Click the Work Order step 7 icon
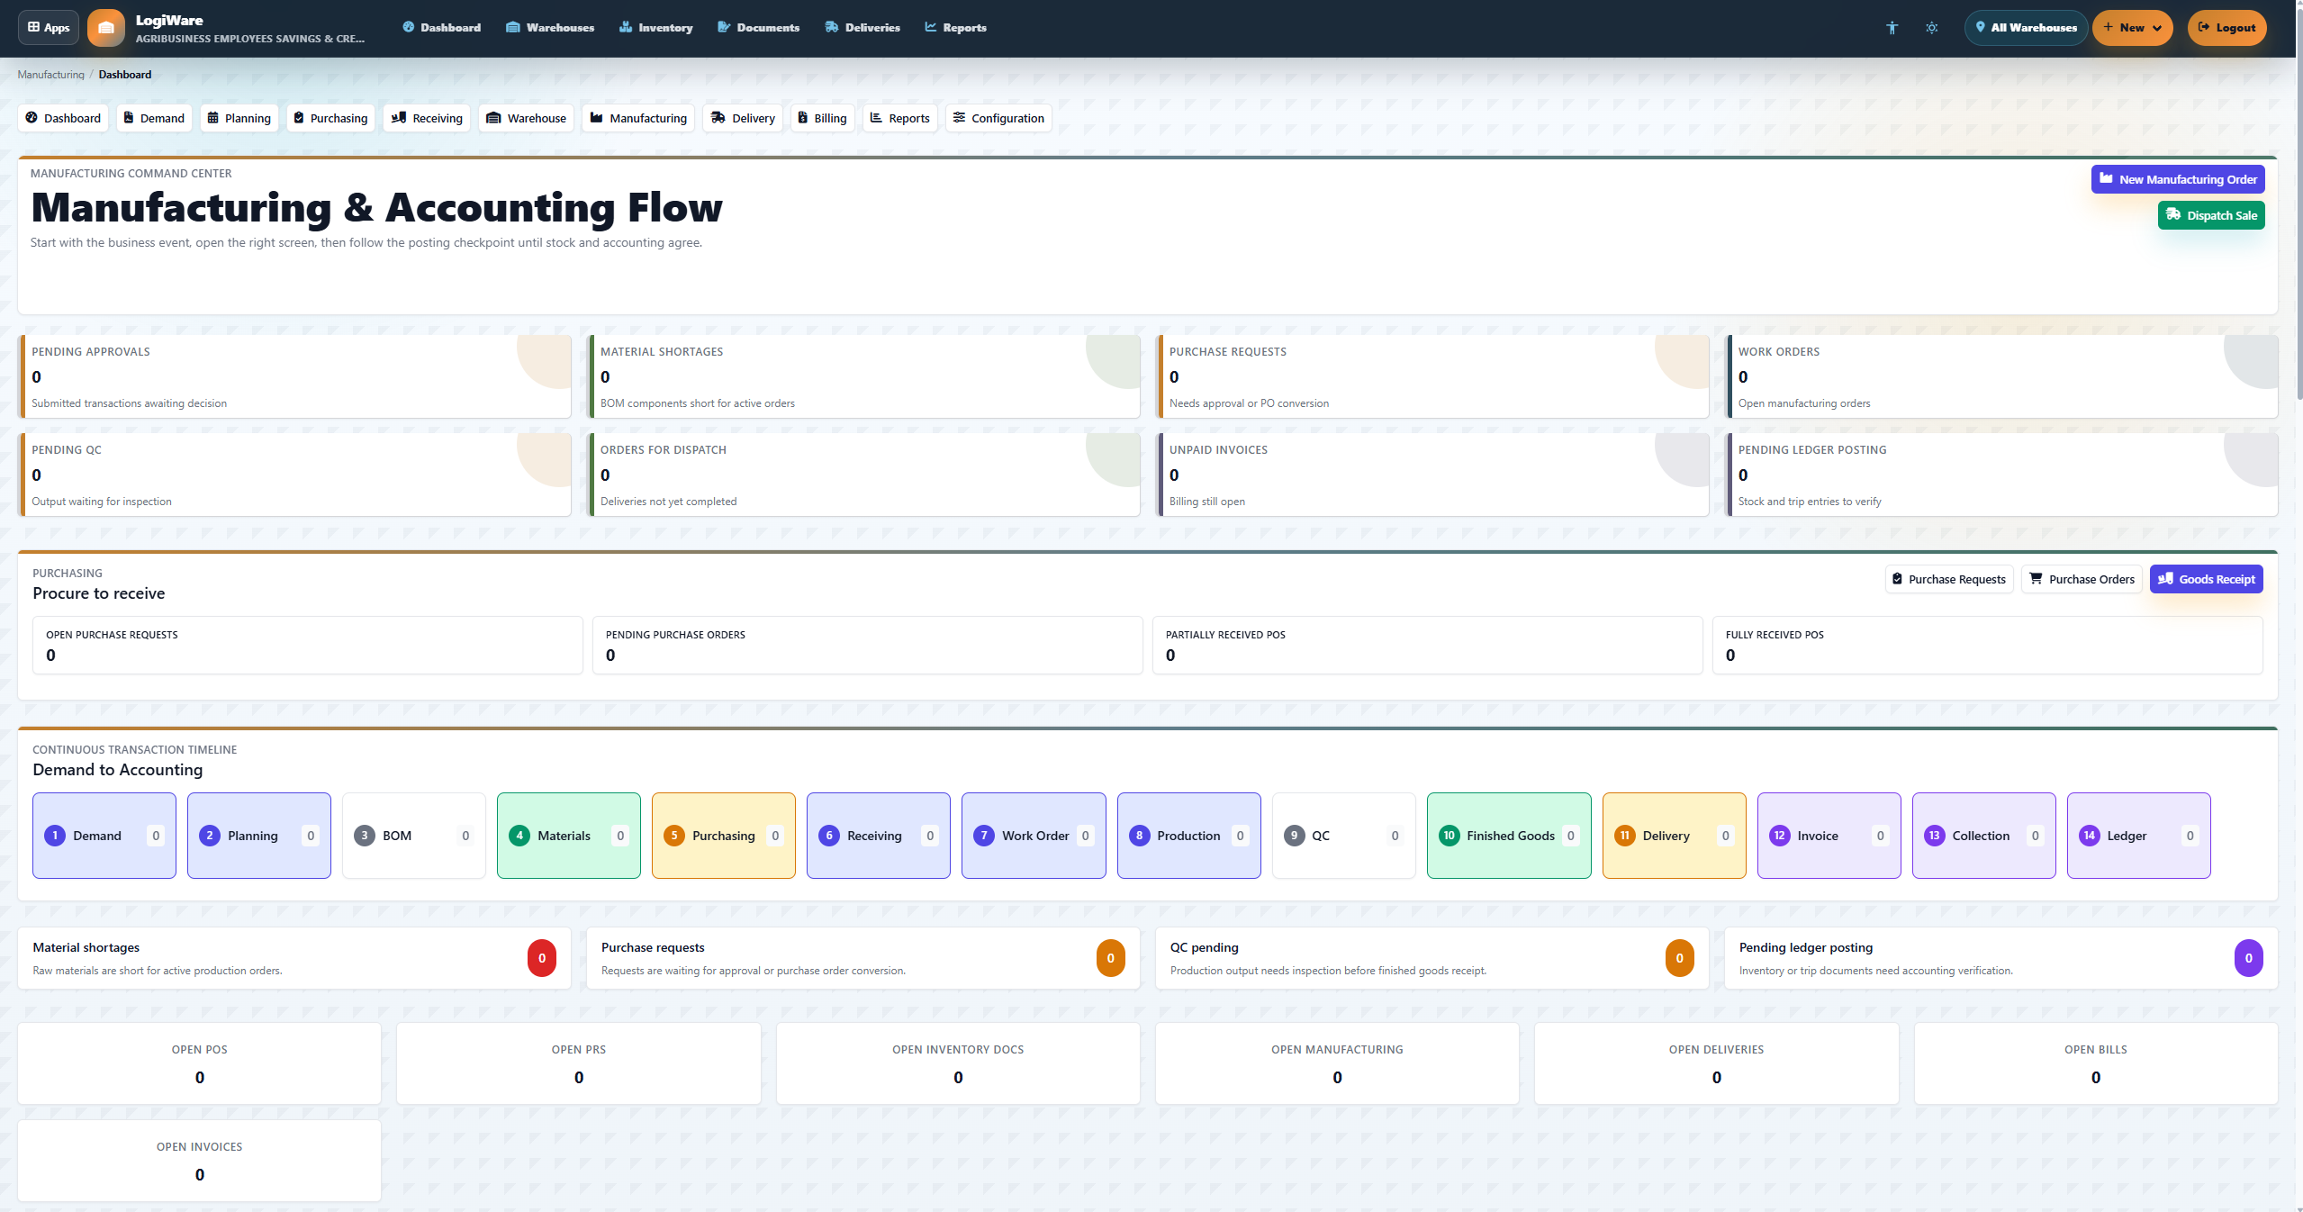The width and height of the screenshot is (2303, 1212). click(x=984, y=836)
